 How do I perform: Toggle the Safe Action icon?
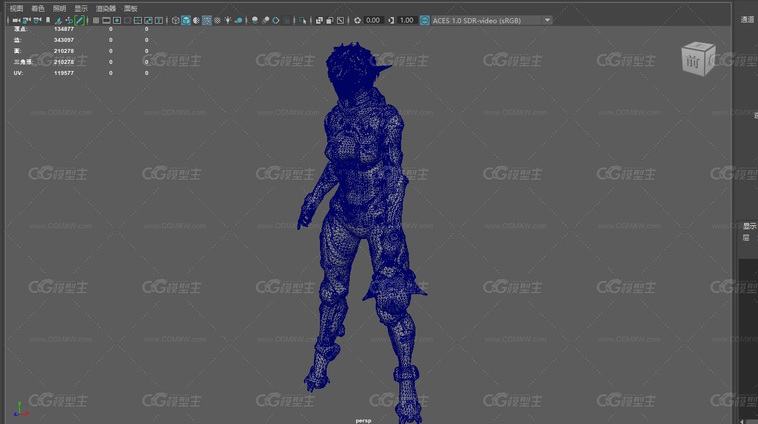(148, 20)
